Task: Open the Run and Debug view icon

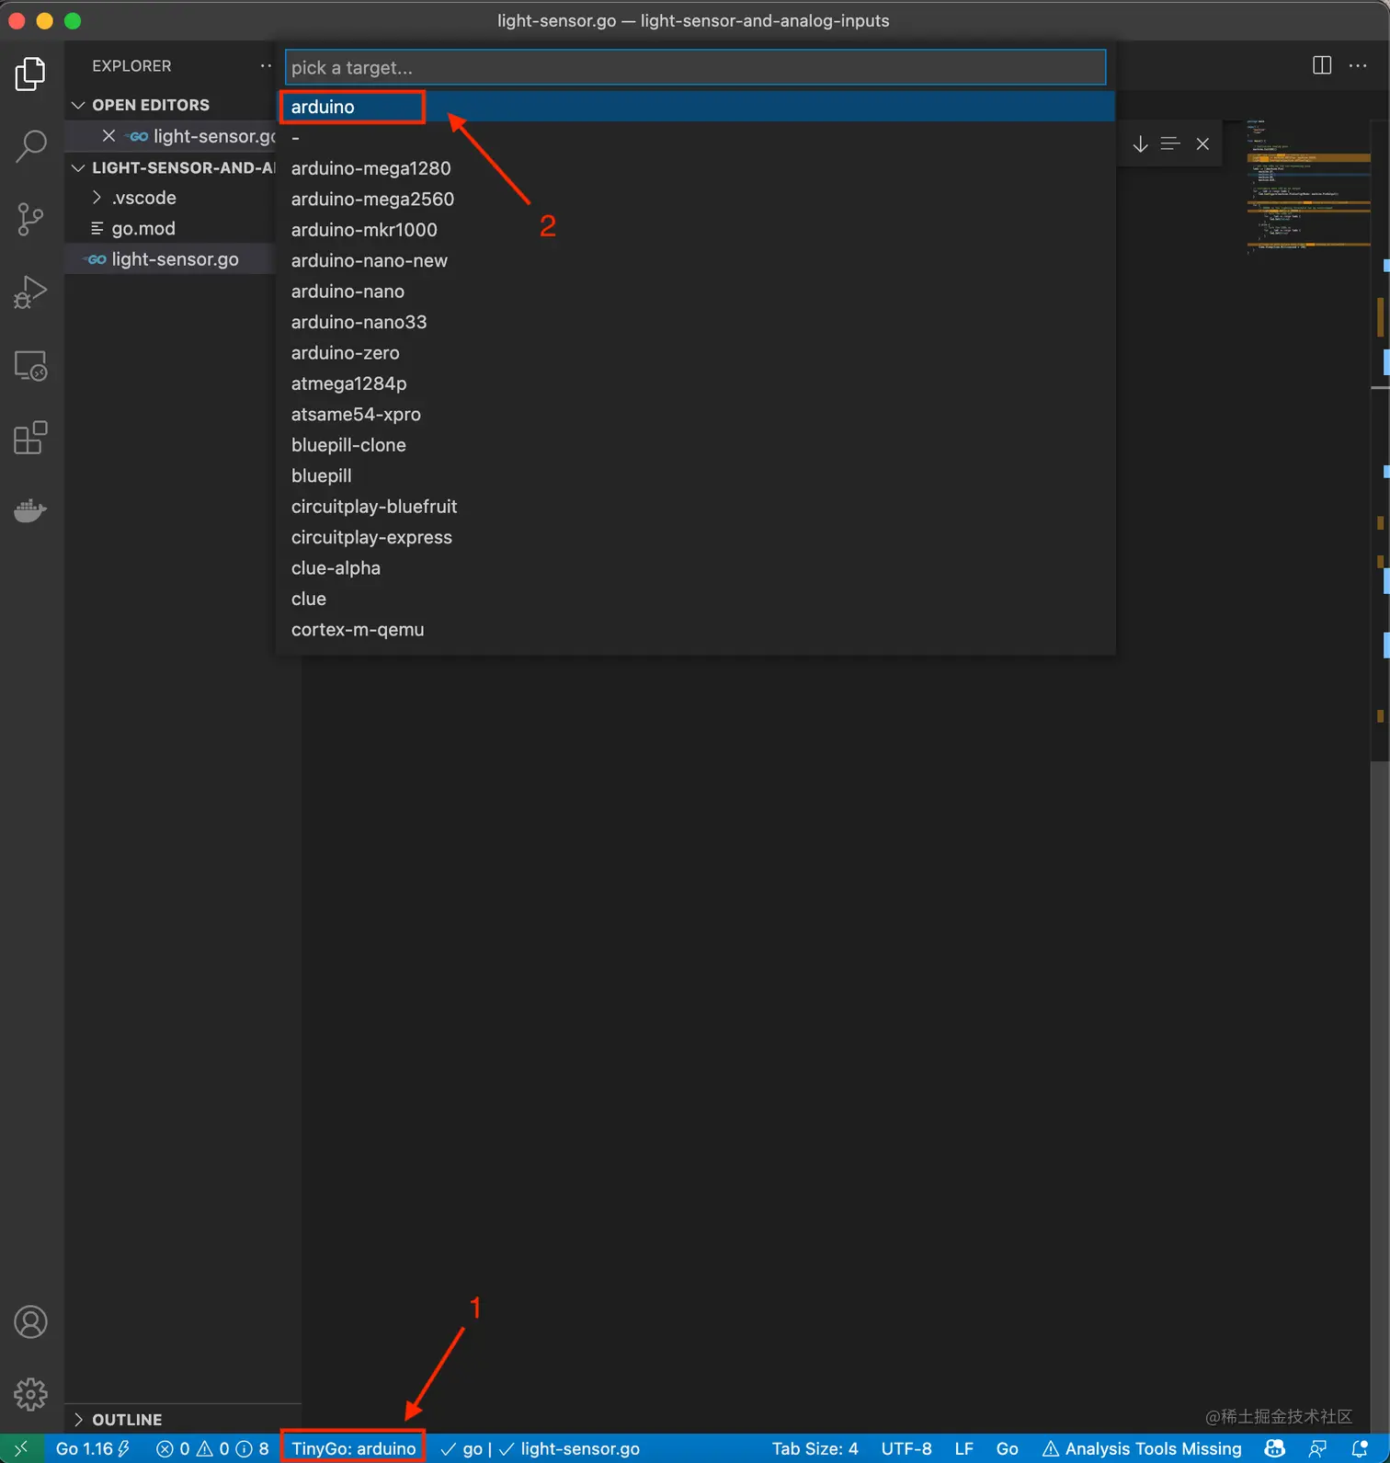Action: click(x=30, y=292)
